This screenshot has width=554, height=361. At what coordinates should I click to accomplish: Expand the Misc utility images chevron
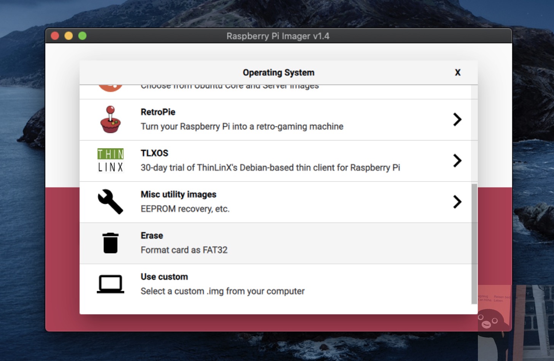coord(457,202)
